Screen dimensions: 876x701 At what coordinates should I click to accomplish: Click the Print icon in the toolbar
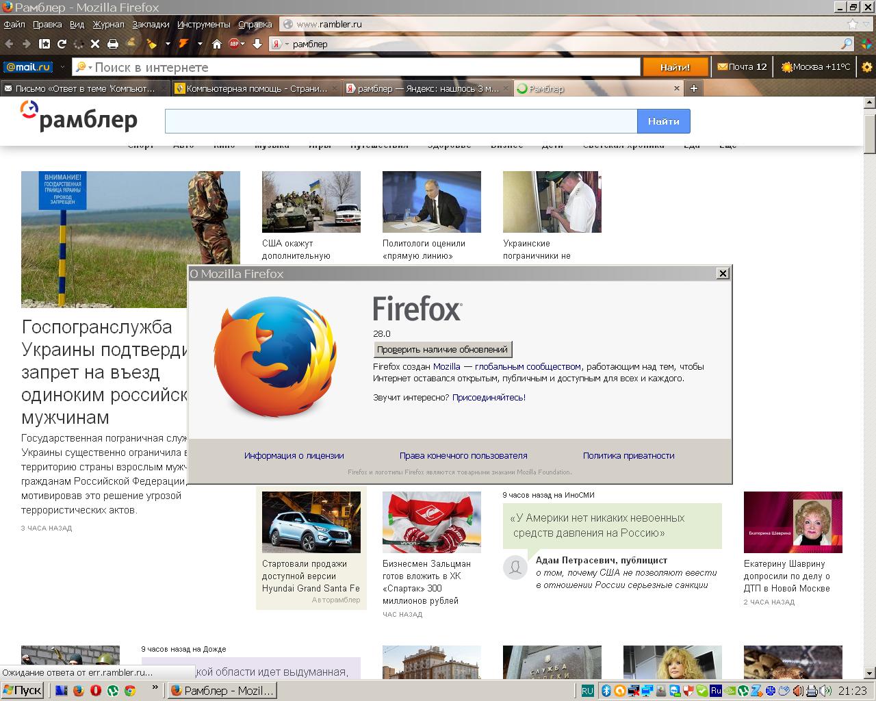113,44
